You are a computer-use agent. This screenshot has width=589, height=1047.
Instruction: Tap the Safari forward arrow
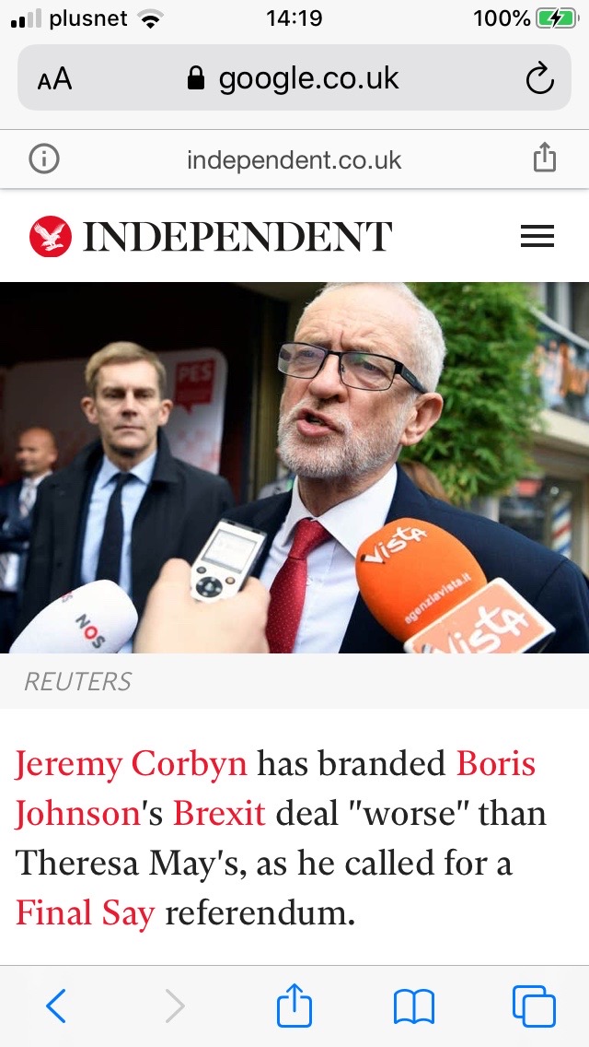(175, 1006)
